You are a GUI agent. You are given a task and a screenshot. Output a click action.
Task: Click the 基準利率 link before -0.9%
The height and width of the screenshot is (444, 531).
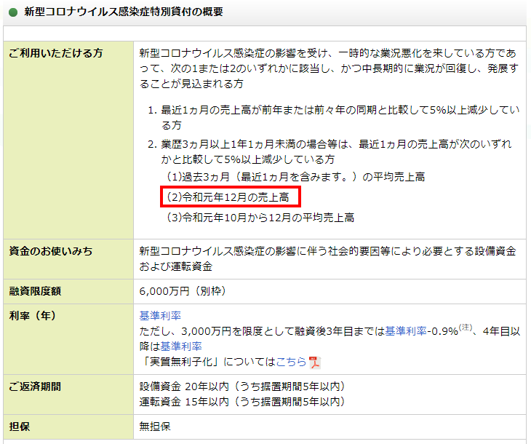point(406,331)
